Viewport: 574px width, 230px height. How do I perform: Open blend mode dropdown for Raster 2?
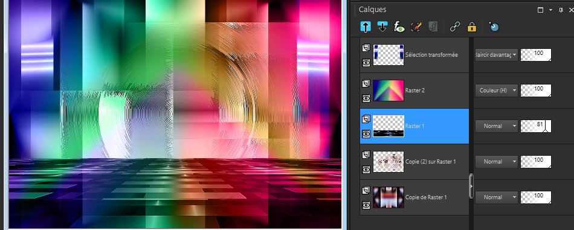(497, 91)
